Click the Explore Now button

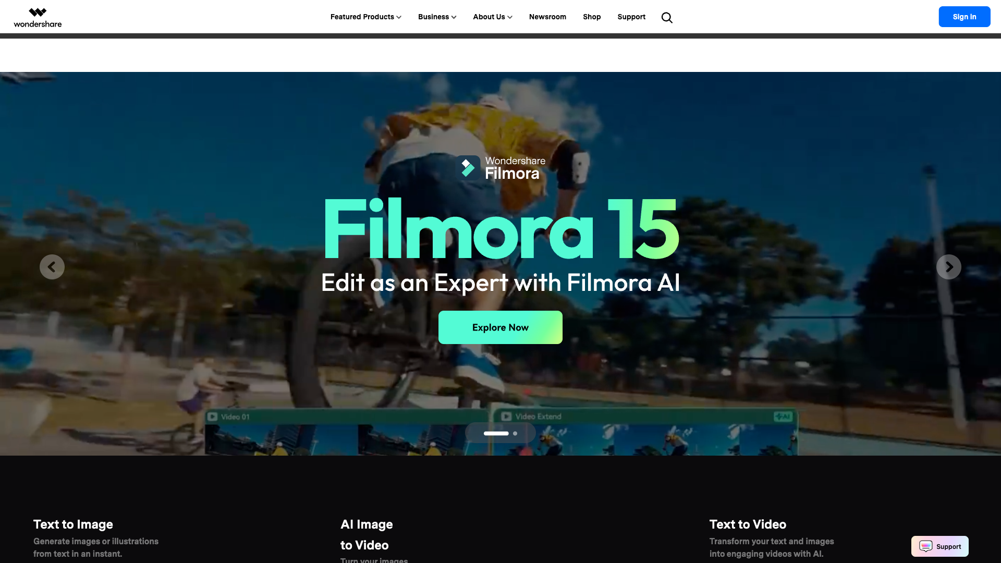tap(500, 327)
